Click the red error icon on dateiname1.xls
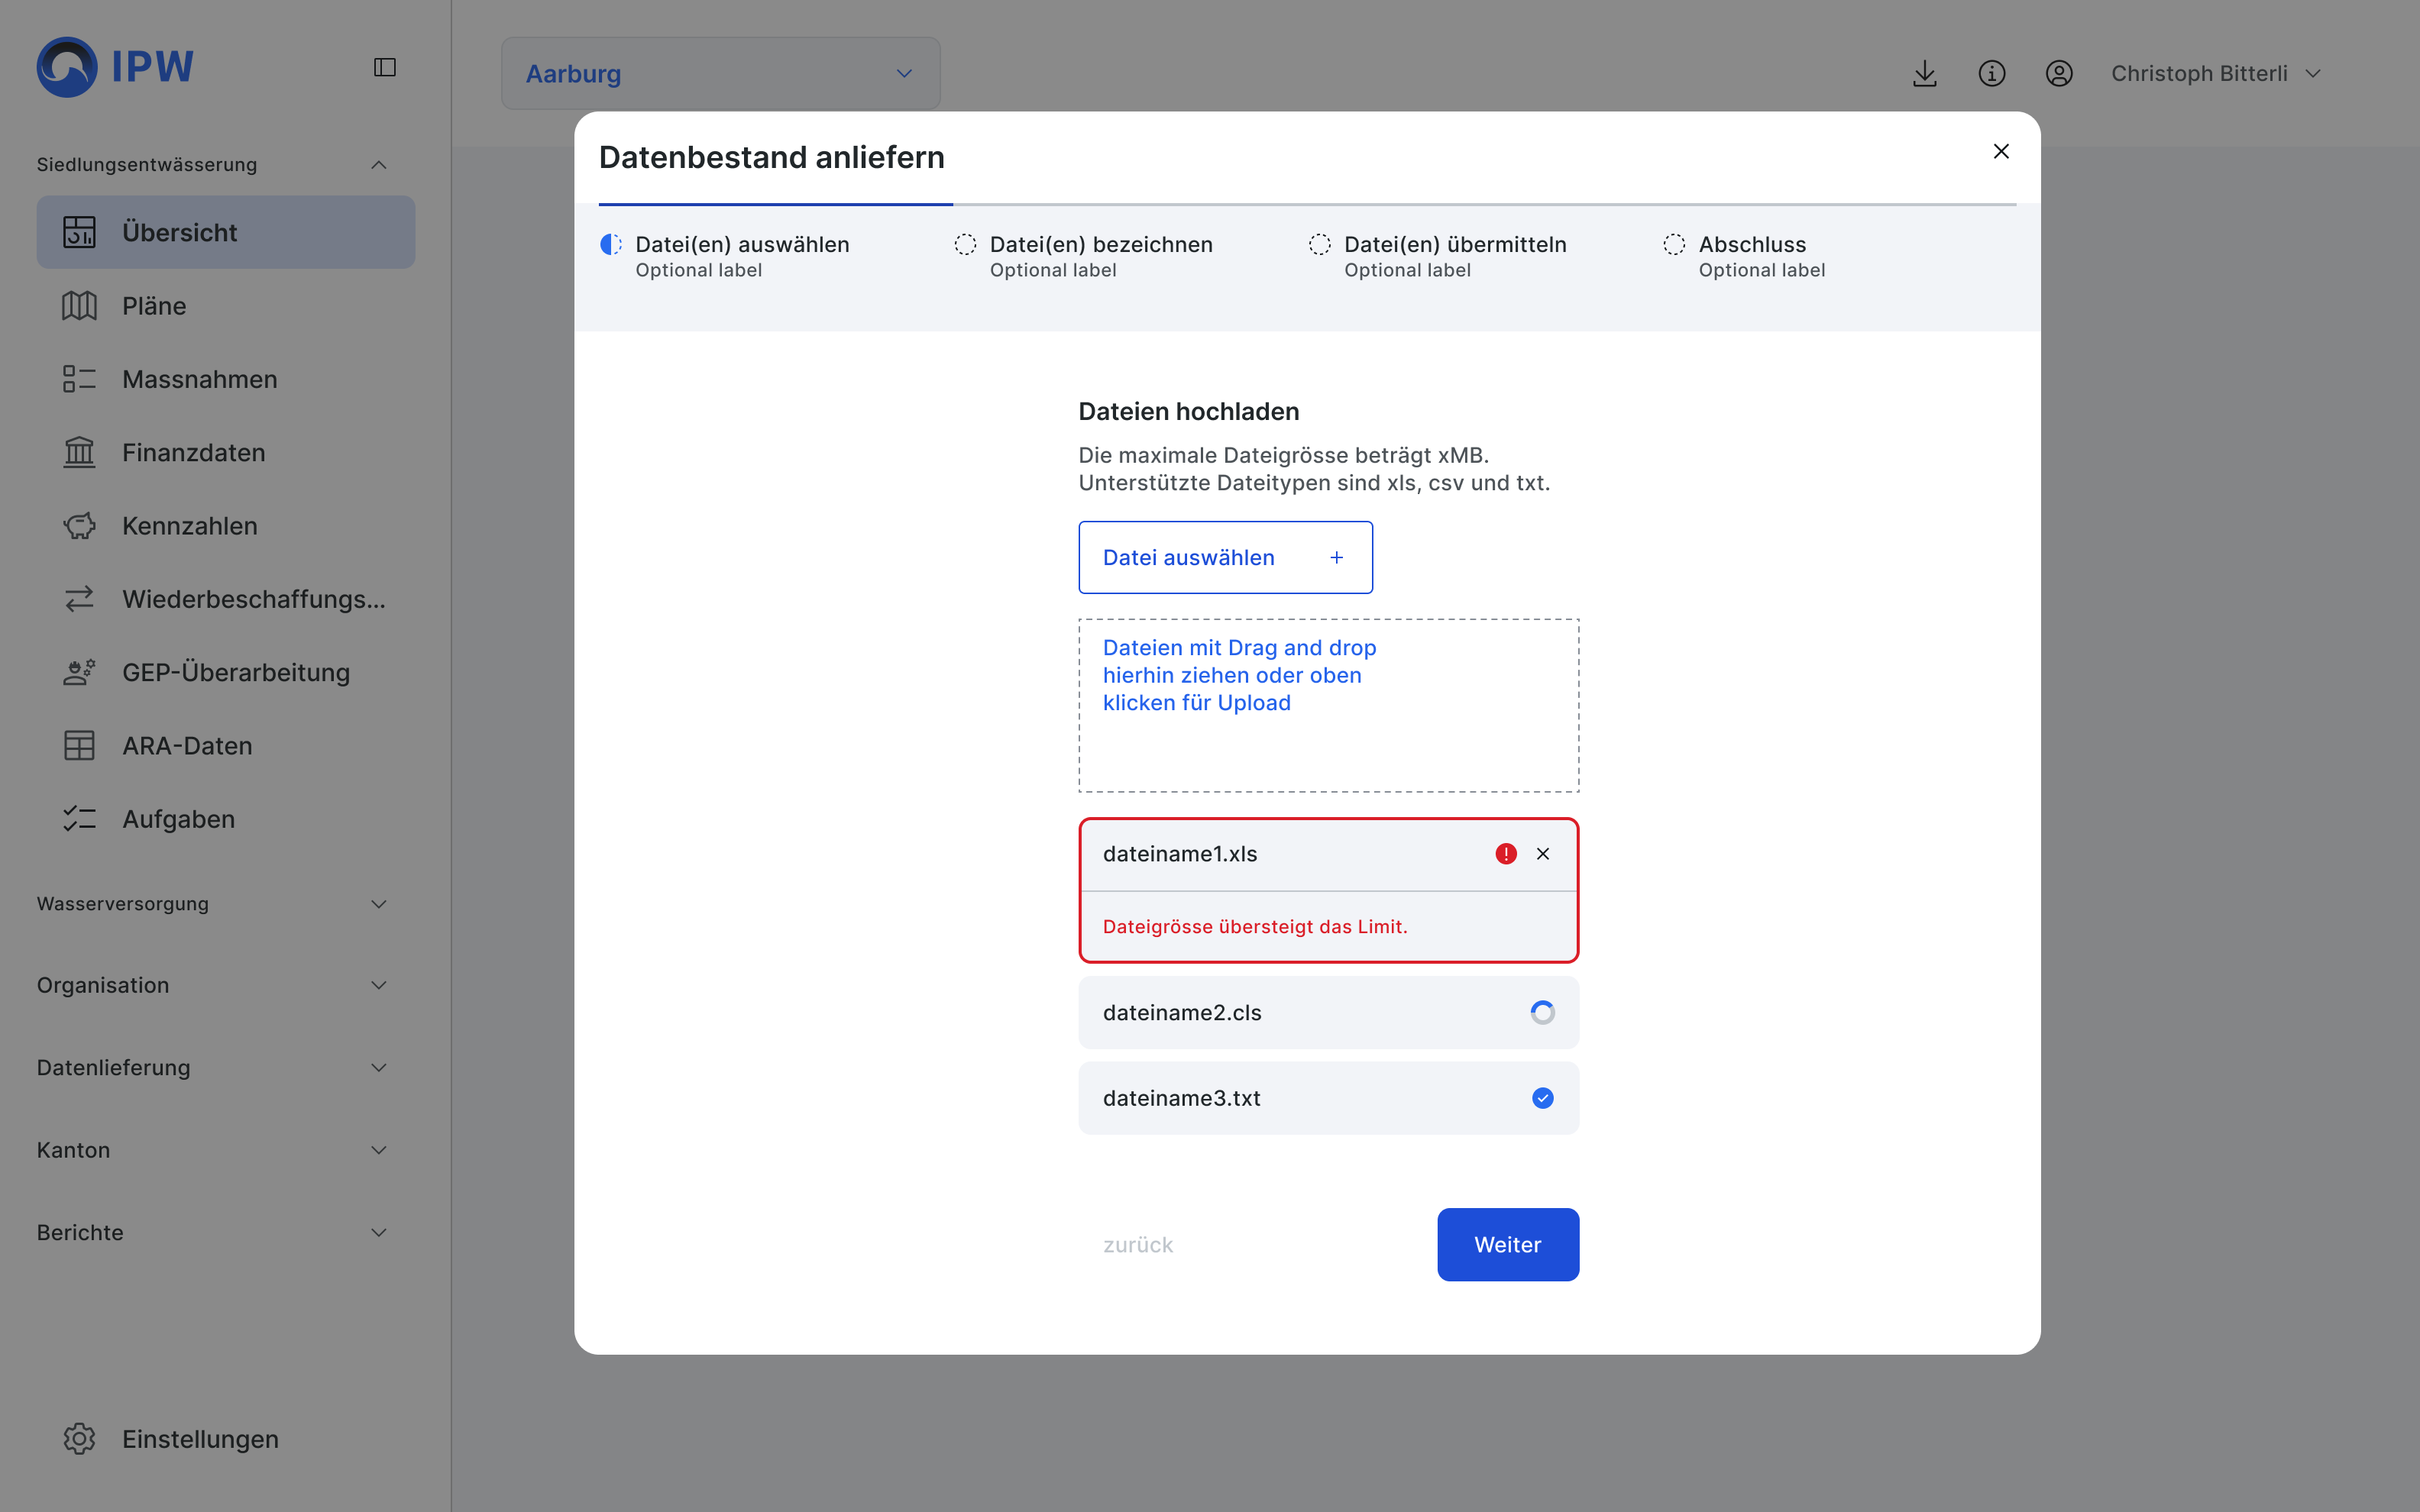The width and height of the screenshot is (2420, 1512). (1505, 853)
